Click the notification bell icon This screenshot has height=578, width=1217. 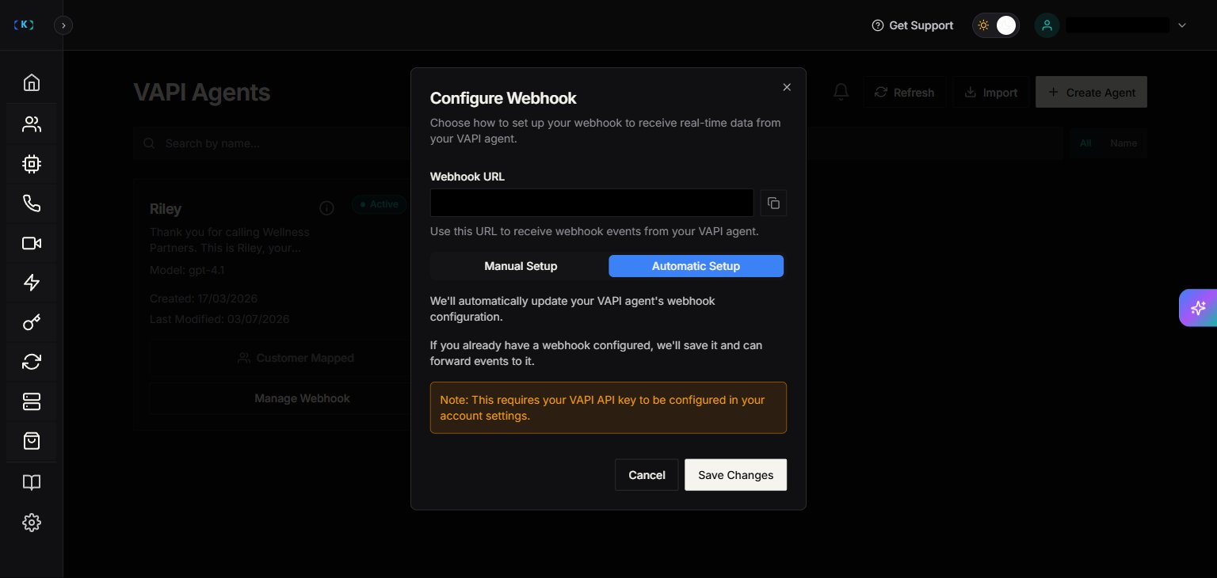coord(841,93)
